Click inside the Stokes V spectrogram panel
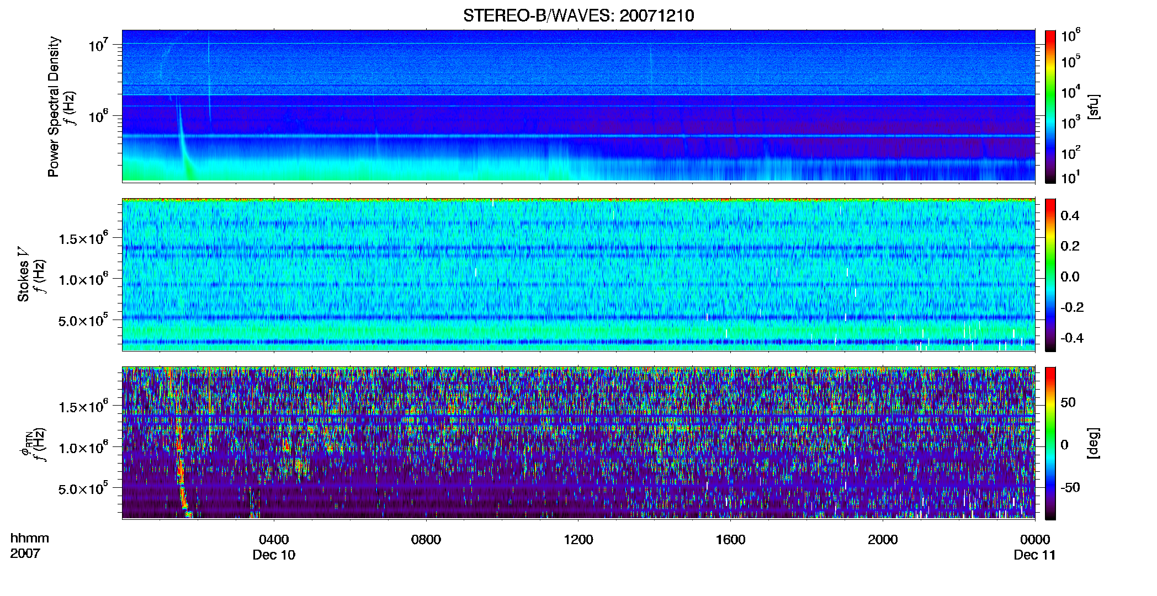This screenshot has width=1157, height=596. (x=578, y=275)
